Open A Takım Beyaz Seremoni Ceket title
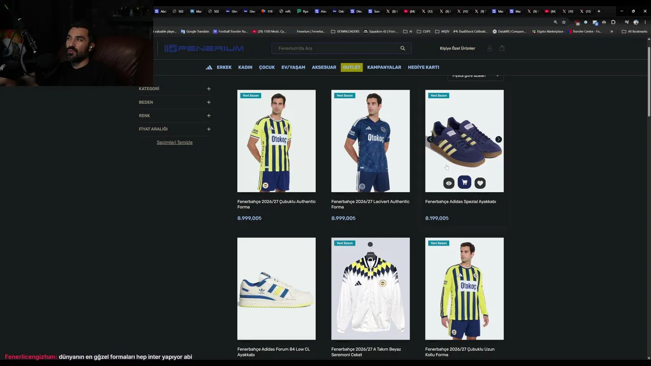Viewport: 651px width, 366px height. pos(367,352)
